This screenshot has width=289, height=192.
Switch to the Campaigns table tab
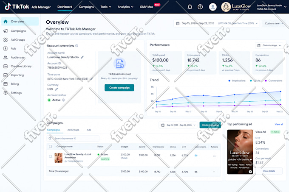pyautogui.click(x=53, y=130)
